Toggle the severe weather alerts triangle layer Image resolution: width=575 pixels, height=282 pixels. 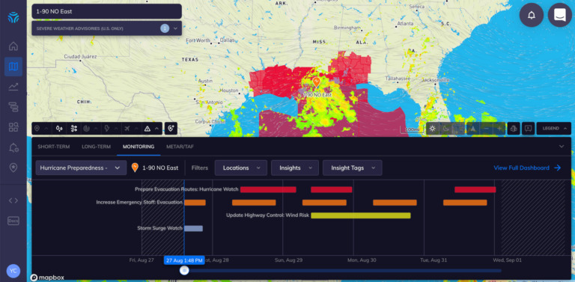pos(147,129)
